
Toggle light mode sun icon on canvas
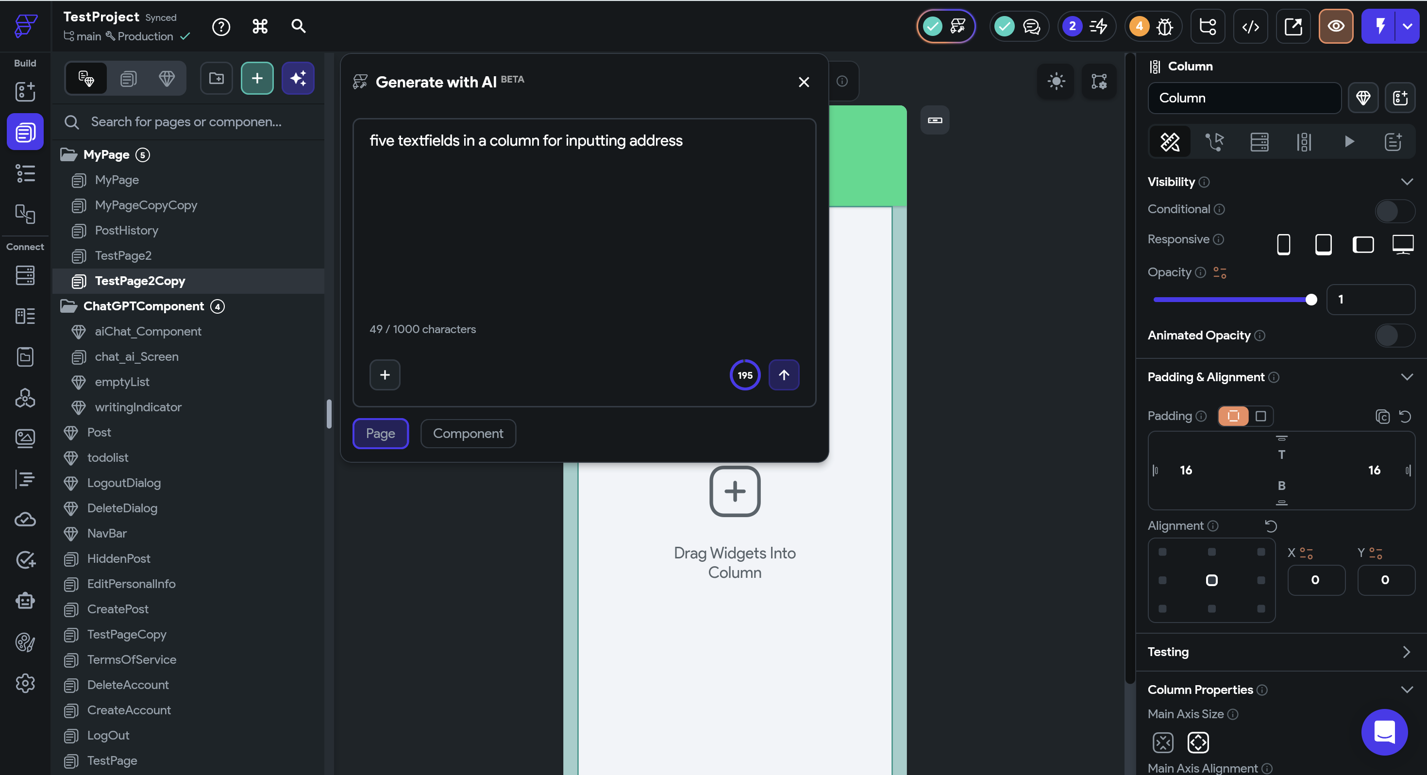coord(1056,82)
